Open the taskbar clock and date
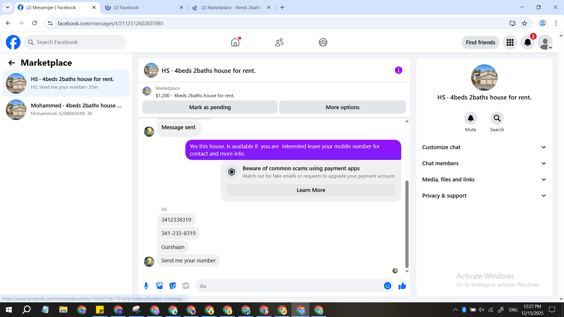 click(532, 310)
